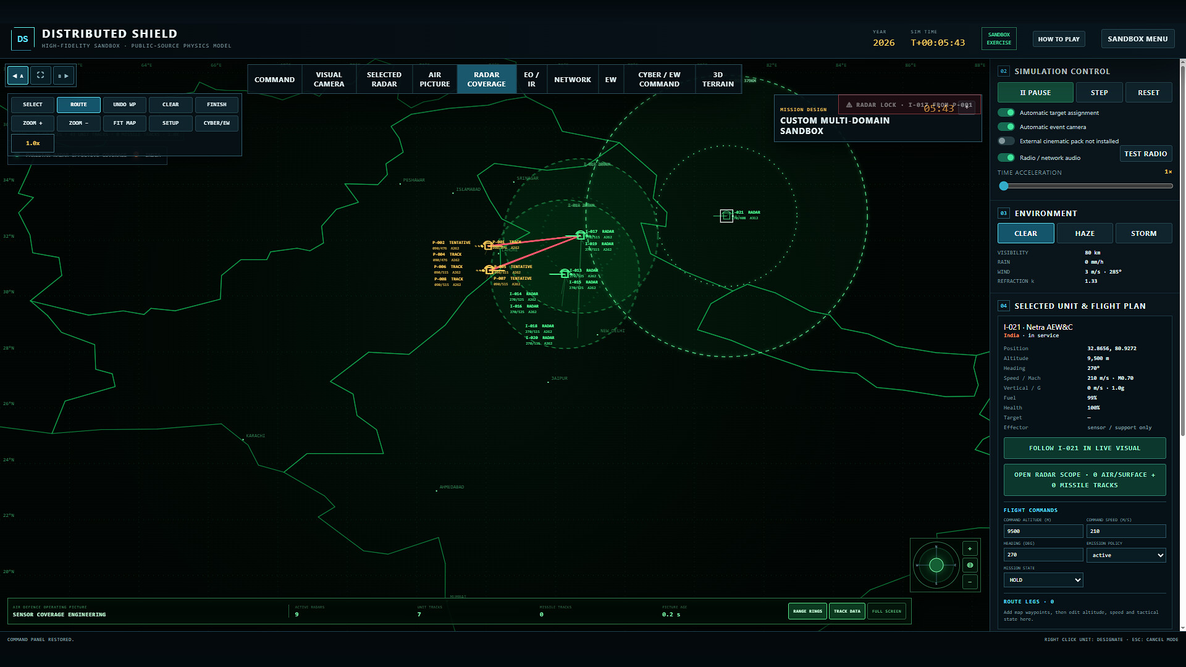Click the right panel 'B' arrow button
Viewport: 1186px width, 667px height.
[63, 75]
